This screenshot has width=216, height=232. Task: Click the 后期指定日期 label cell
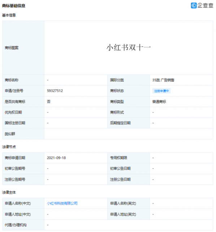[129, 123]
